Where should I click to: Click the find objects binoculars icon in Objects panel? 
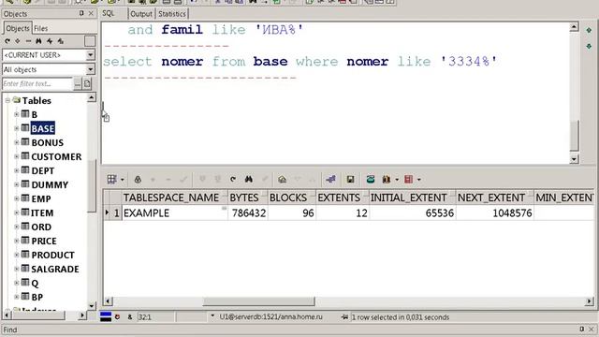(x=38, y=41)
